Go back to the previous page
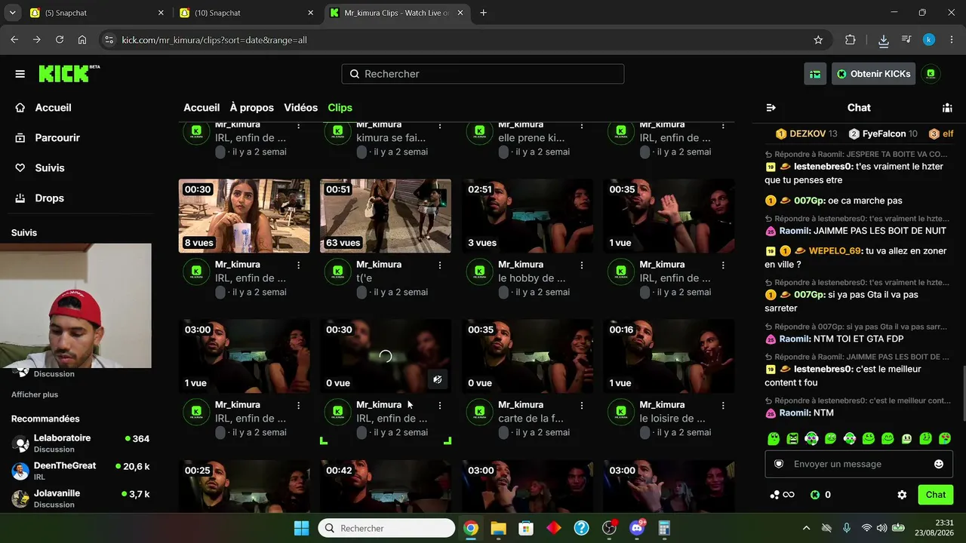Image resolution: width=966 pixels, height=543 pixels. coord(14,40)
